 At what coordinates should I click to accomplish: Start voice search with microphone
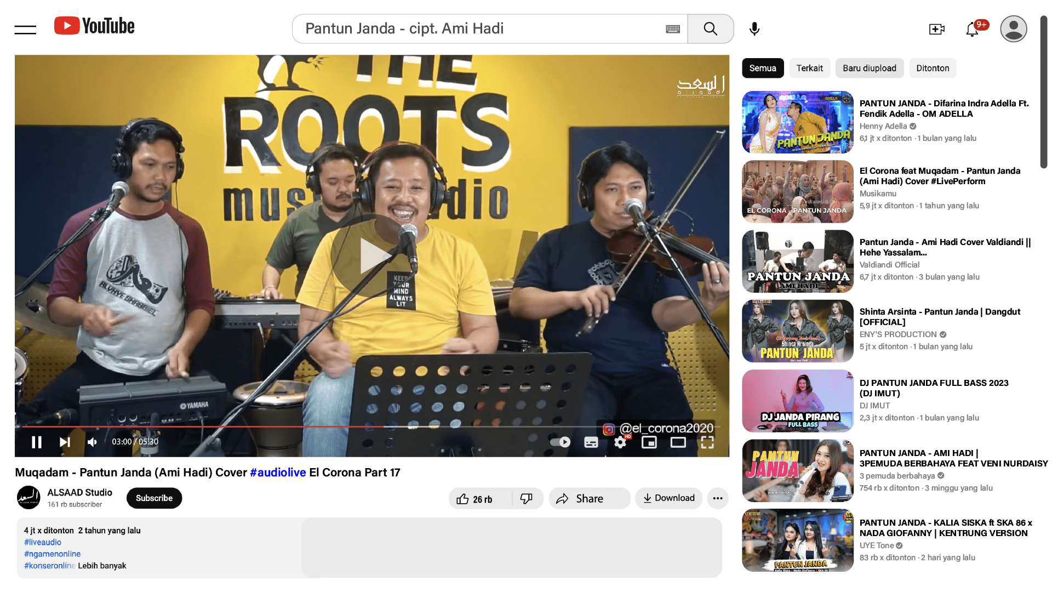754,29
